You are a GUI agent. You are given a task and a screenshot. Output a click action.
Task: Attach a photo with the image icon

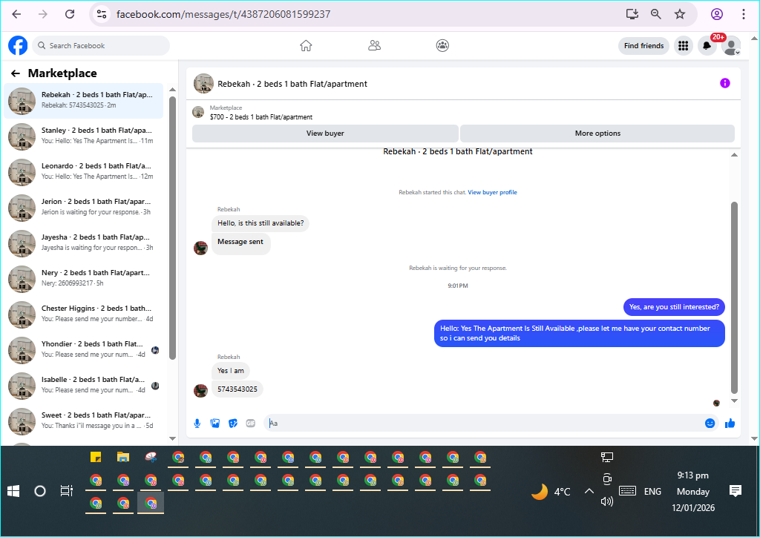[215, 424]
